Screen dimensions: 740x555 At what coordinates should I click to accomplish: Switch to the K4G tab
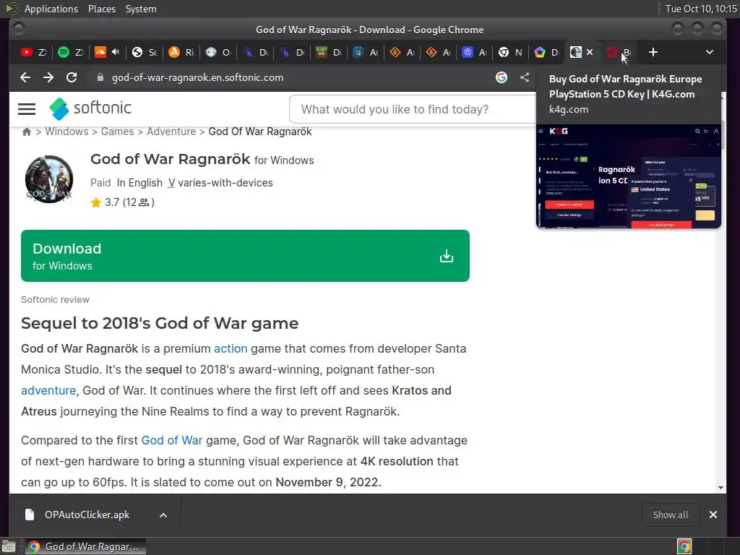619,52
